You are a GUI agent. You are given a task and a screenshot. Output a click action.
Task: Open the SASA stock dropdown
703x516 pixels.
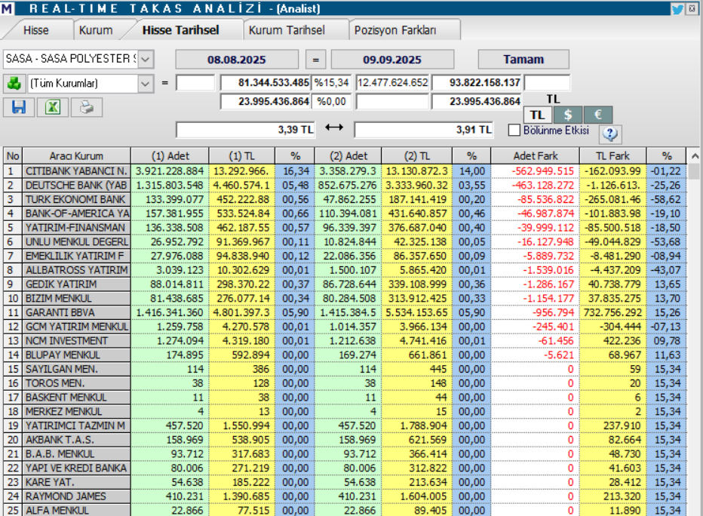coord(146,59)
